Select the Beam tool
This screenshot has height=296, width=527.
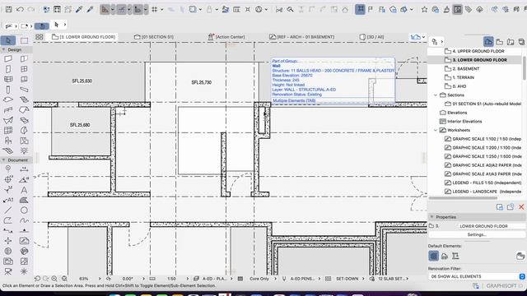[24, 90]
